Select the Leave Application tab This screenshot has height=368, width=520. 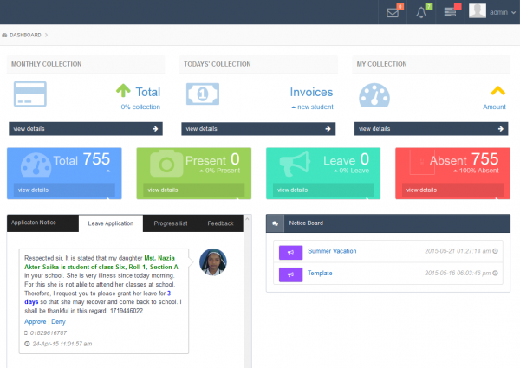pos(111,223)
